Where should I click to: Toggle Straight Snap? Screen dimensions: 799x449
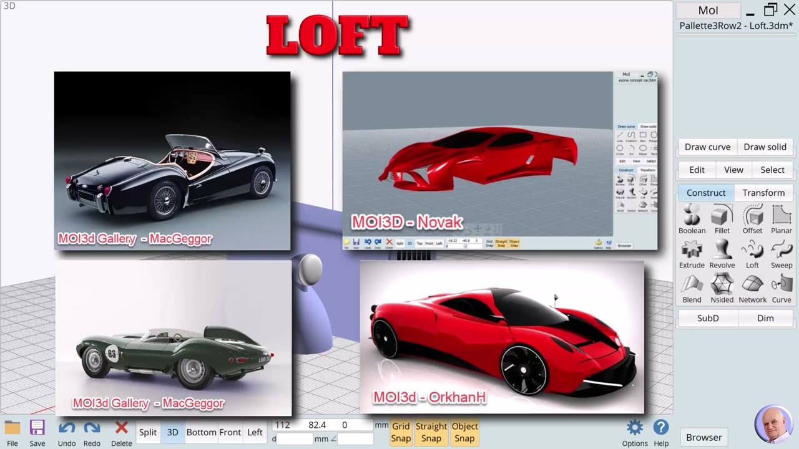(431, 432)
